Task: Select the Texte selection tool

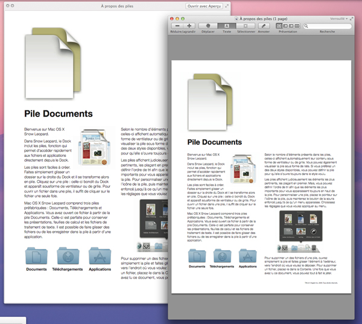Action: [x=227, y=26]
